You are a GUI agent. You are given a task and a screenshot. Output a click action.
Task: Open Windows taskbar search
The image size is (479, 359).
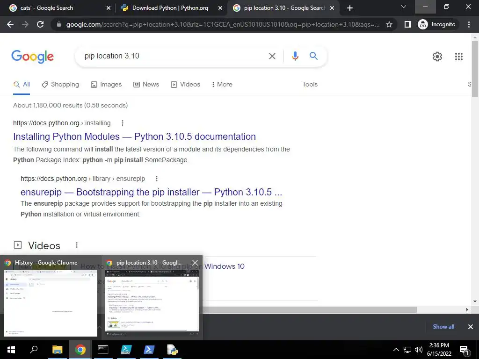tap(34, 350)
